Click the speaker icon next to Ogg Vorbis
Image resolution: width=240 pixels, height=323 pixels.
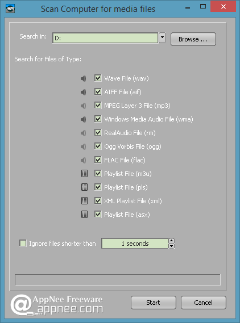coord(84,146)
